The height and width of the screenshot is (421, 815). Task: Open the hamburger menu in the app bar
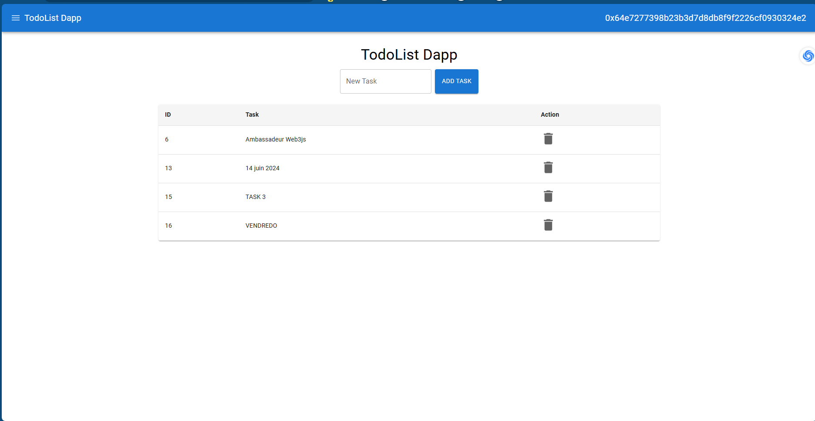coord(16,18)
